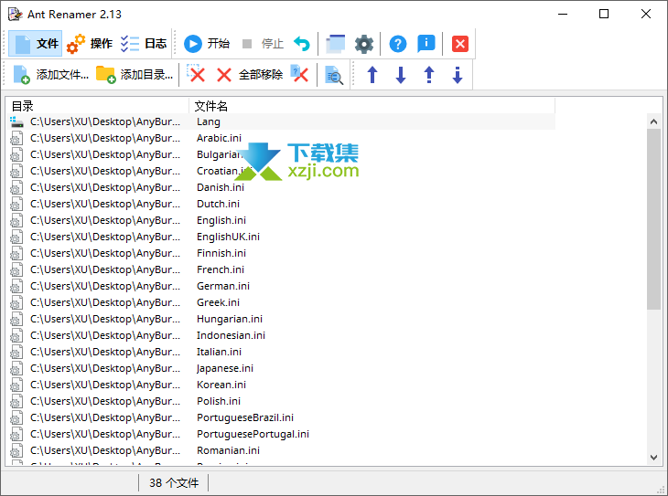The width and height of the screenshot is (668, 496).
Task: Remove selected files icon
Action: 196,74
